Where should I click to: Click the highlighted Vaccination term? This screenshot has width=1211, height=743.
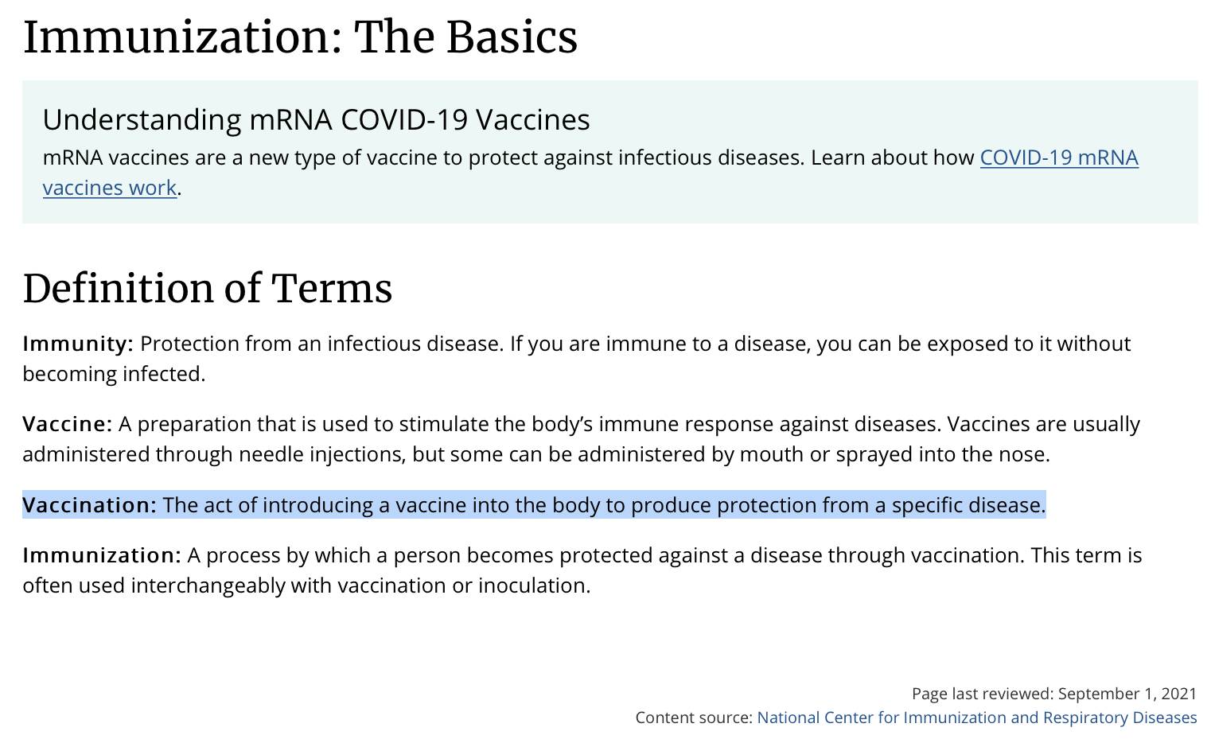tap(90, 505)
